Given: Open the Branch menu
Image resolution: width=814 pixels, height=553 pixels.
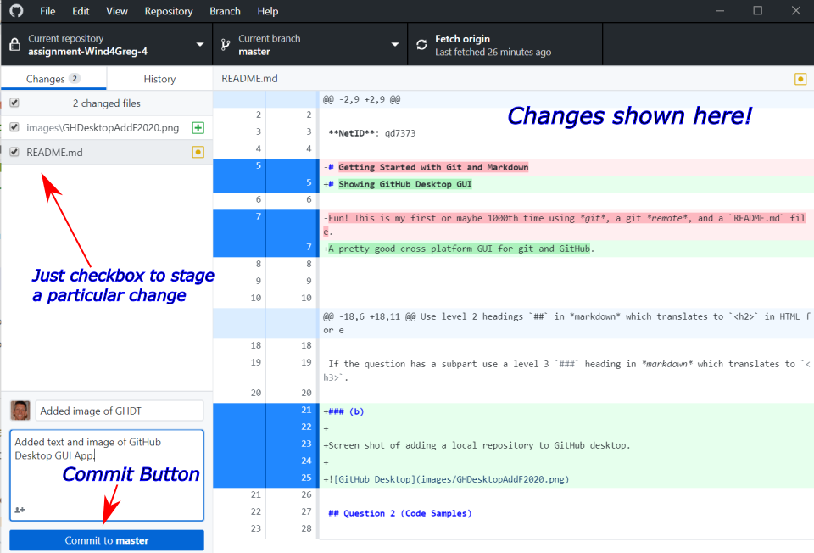Looking at the screenshot, I should tap(225, 11).
